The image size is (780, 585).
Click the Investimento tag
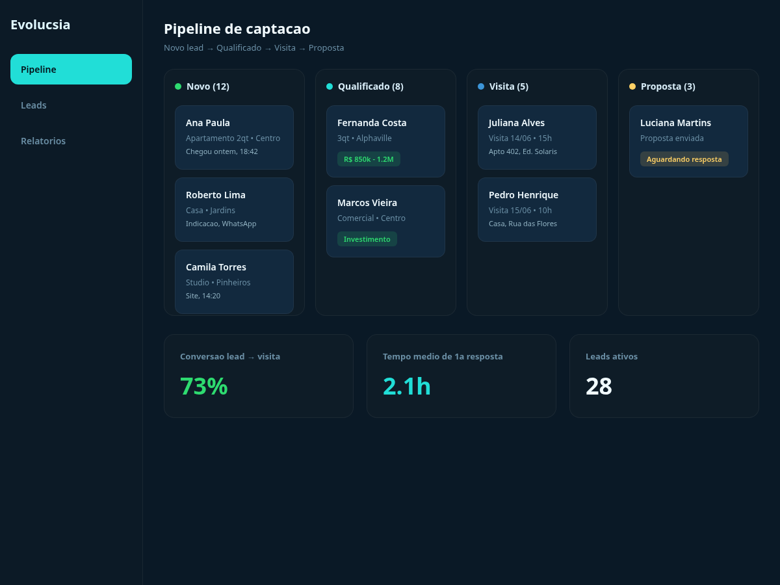pyautogui.click(x=367, y=239)
